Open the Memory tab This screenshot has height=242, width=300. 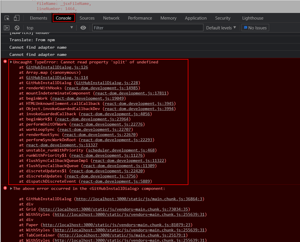point(168,18)
